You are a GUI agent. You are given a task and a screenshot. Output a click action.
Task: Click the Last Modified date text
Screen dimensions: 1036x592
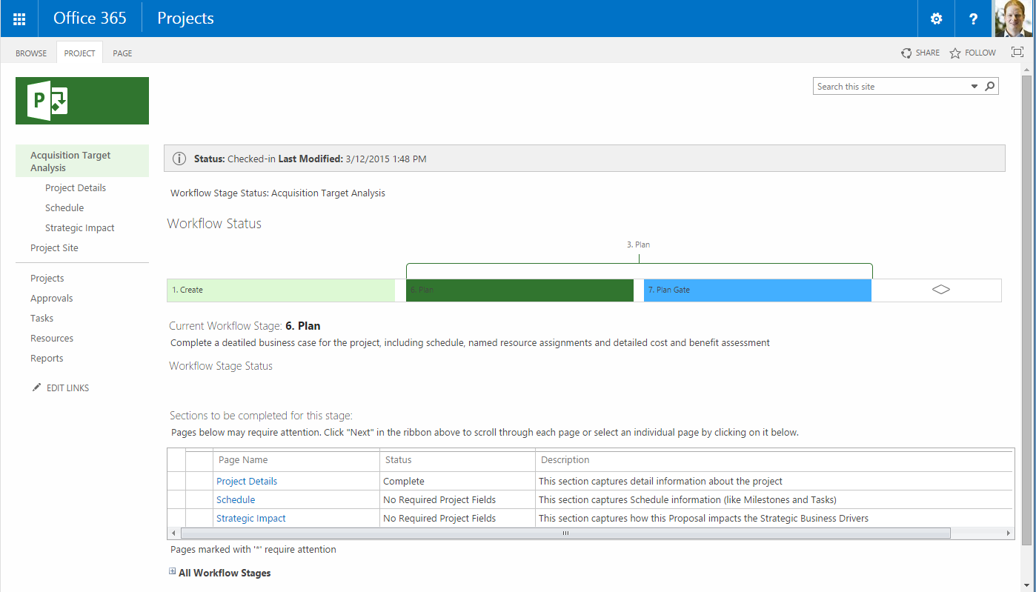pyautogui.click(x=385, y=159)
